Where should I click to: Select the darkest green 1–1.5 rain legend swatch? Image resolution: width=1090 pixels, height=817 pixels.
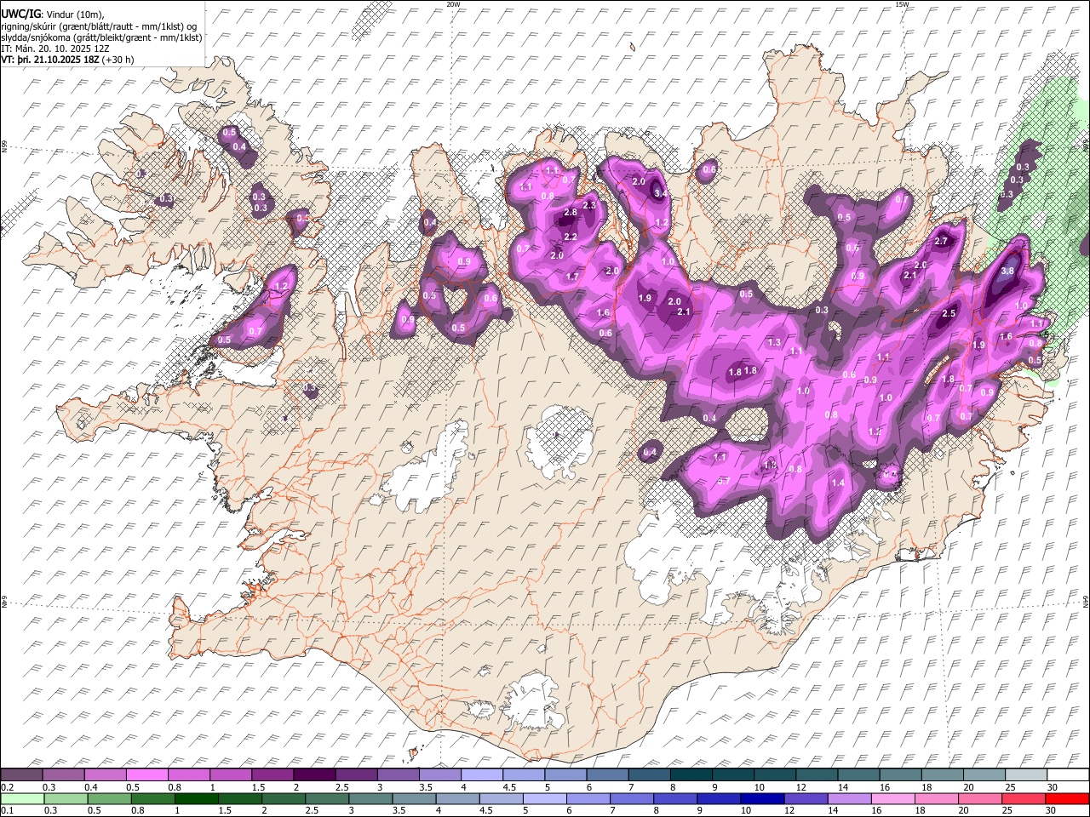(198, 799)
